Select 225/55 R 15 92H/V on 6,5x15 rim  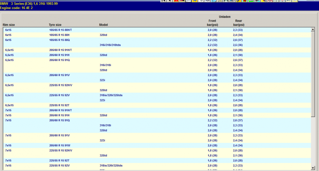[x=61, y=85]
